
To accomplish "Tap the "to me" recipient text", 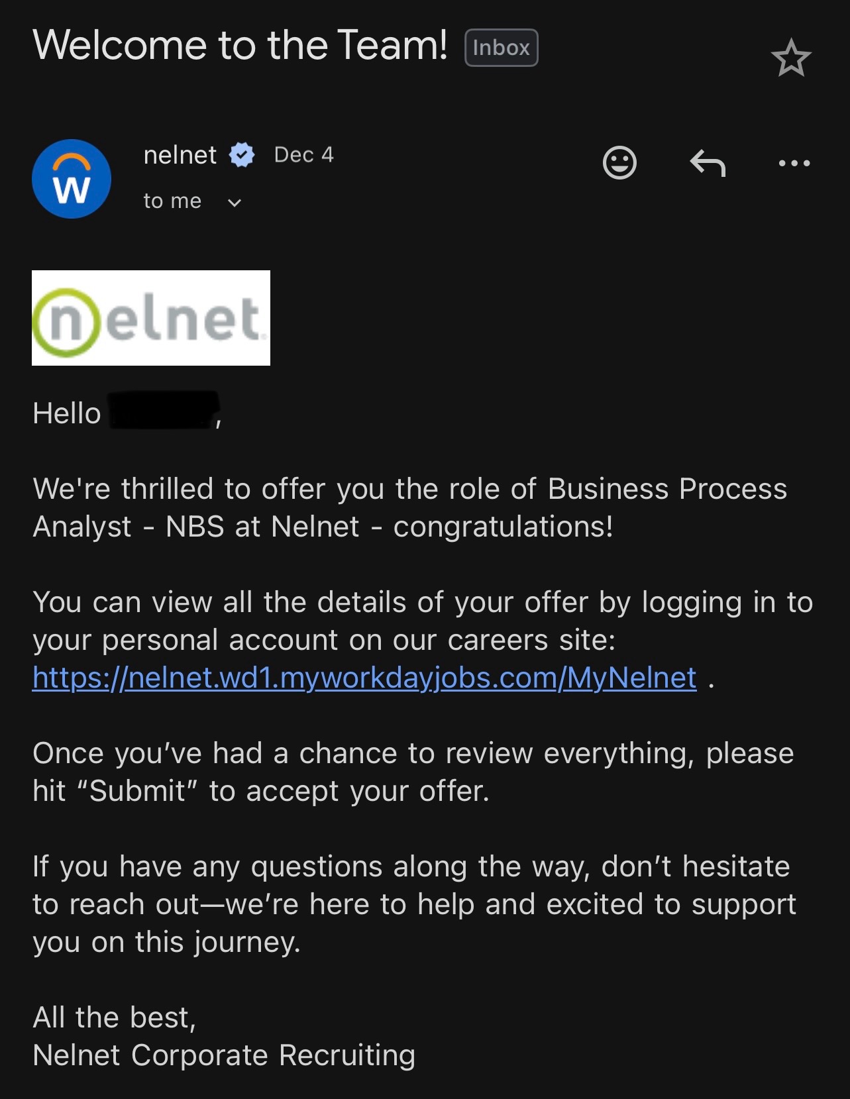I will (172, 201).
